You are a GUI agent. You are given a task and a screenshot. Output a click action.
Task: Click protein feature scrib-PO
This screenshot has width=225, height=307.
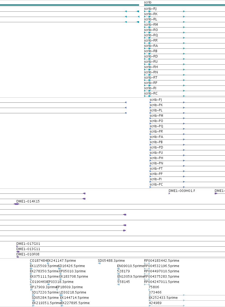click(x=156, y=121)
